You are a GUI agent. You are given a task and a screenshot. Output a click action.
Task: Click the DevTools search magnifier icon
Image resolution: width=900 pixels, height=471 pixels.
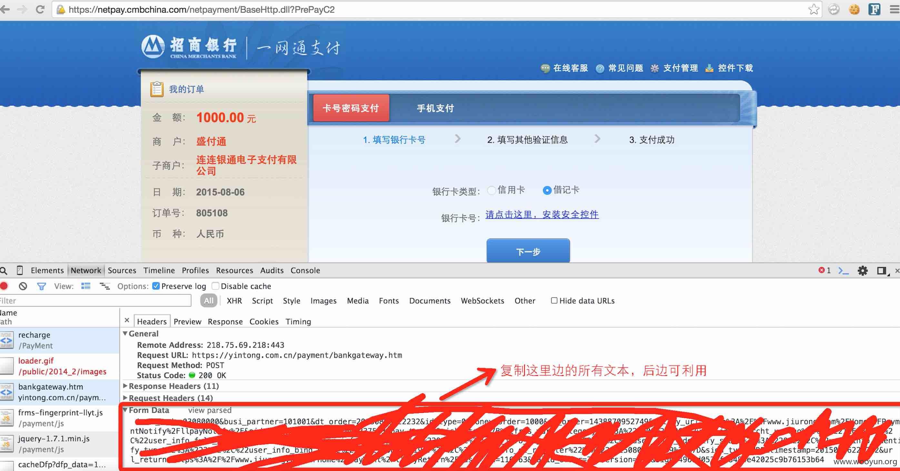(x=4, y=270)
